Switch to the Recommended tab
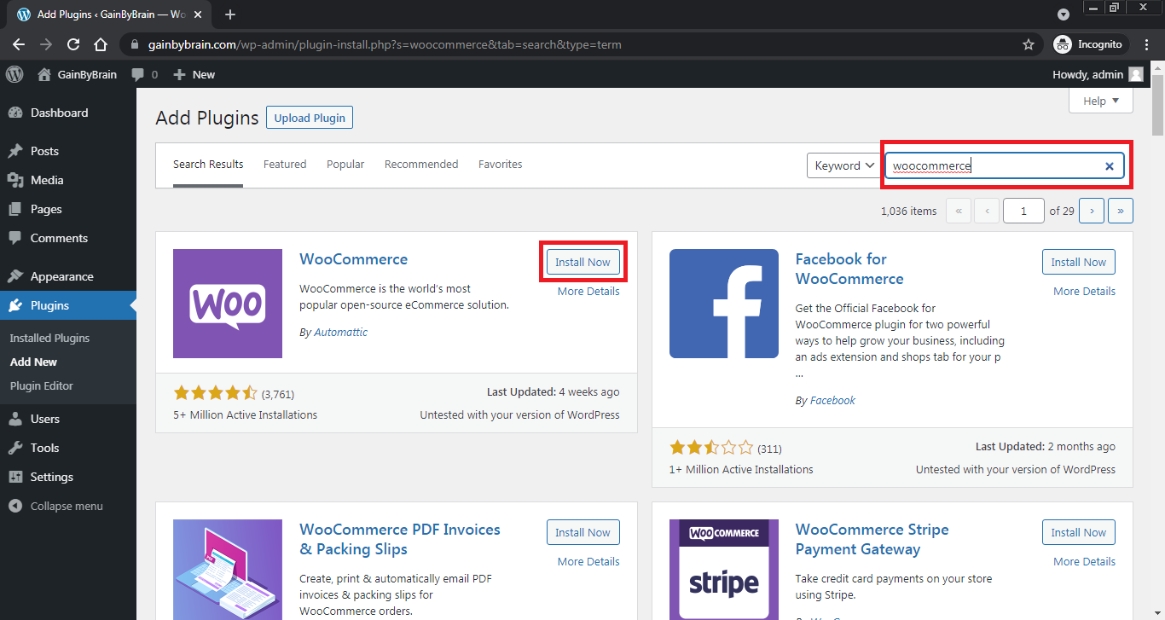The width and height of the screenshot is (1165, 620). (421, 164)
